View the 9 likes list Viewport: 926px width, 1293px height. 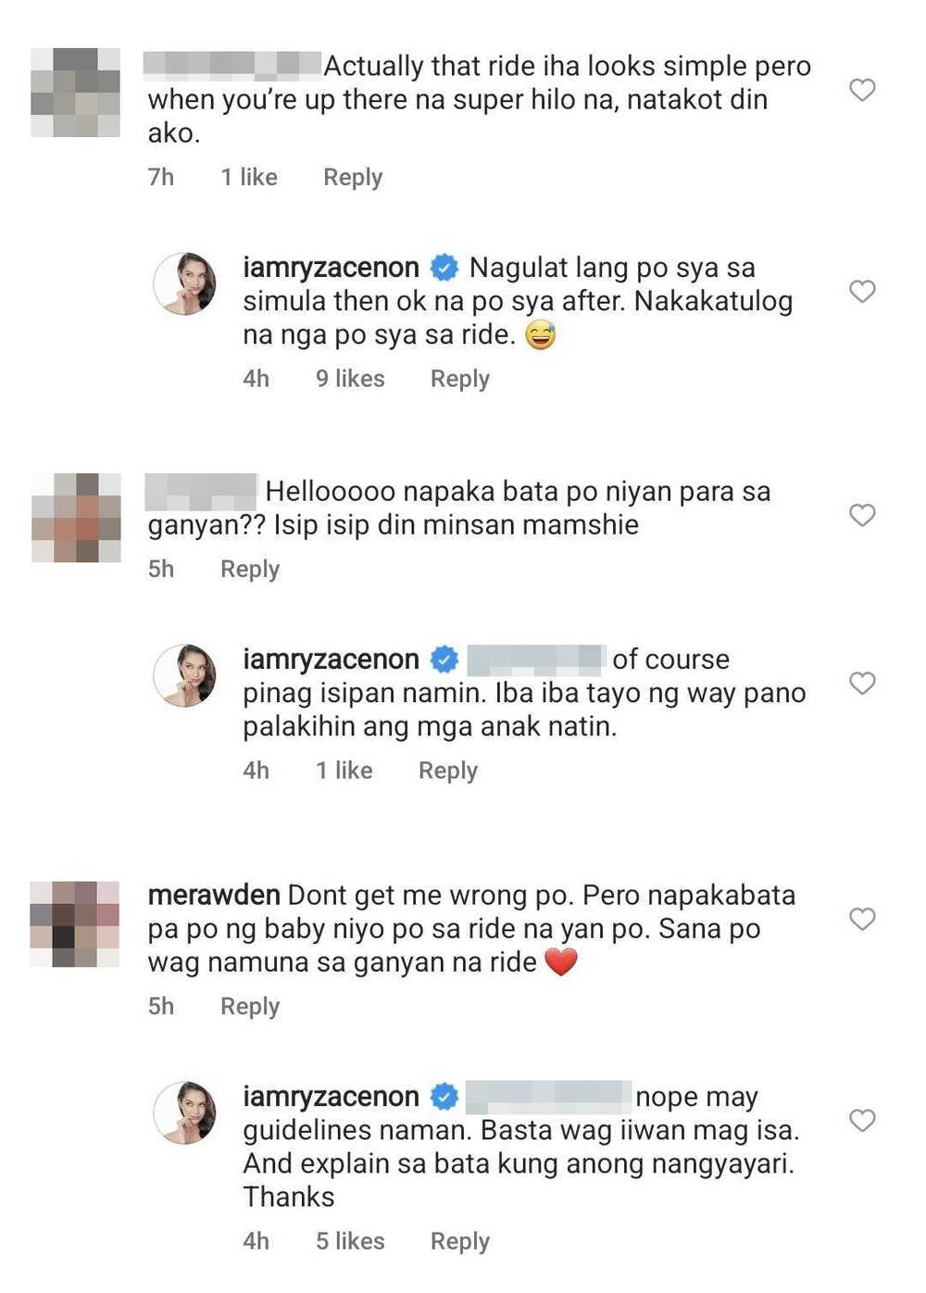(x=350, y=379)
